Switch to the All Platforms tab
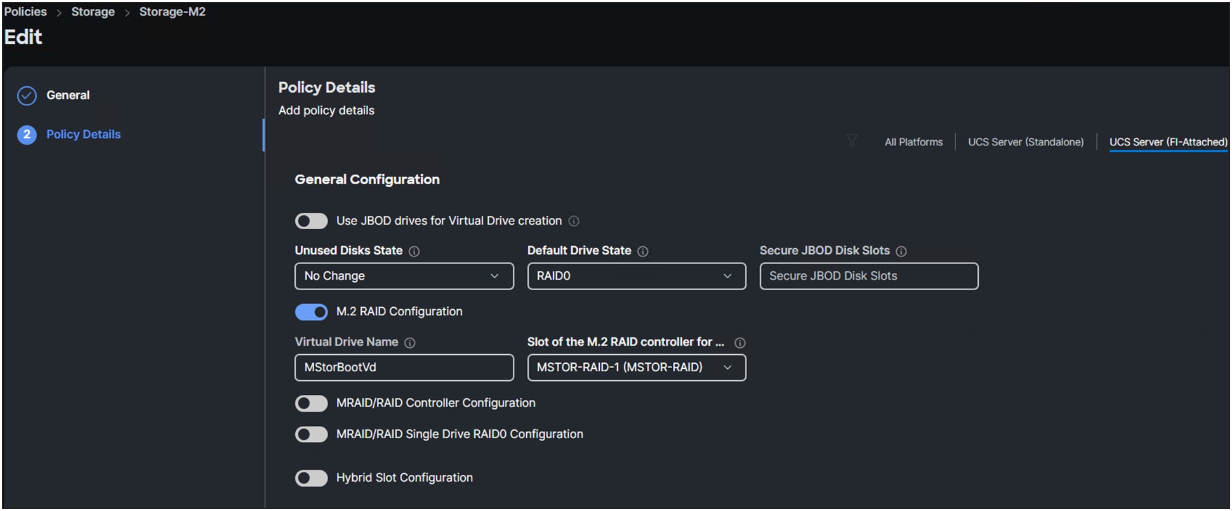 pos(913,142)
